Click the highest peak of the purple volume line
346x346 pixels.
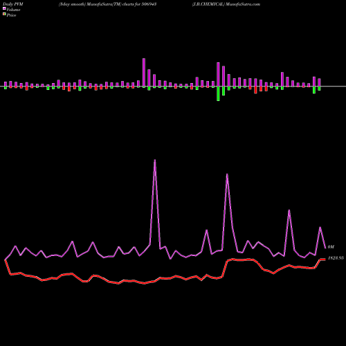tap(155, 160)
